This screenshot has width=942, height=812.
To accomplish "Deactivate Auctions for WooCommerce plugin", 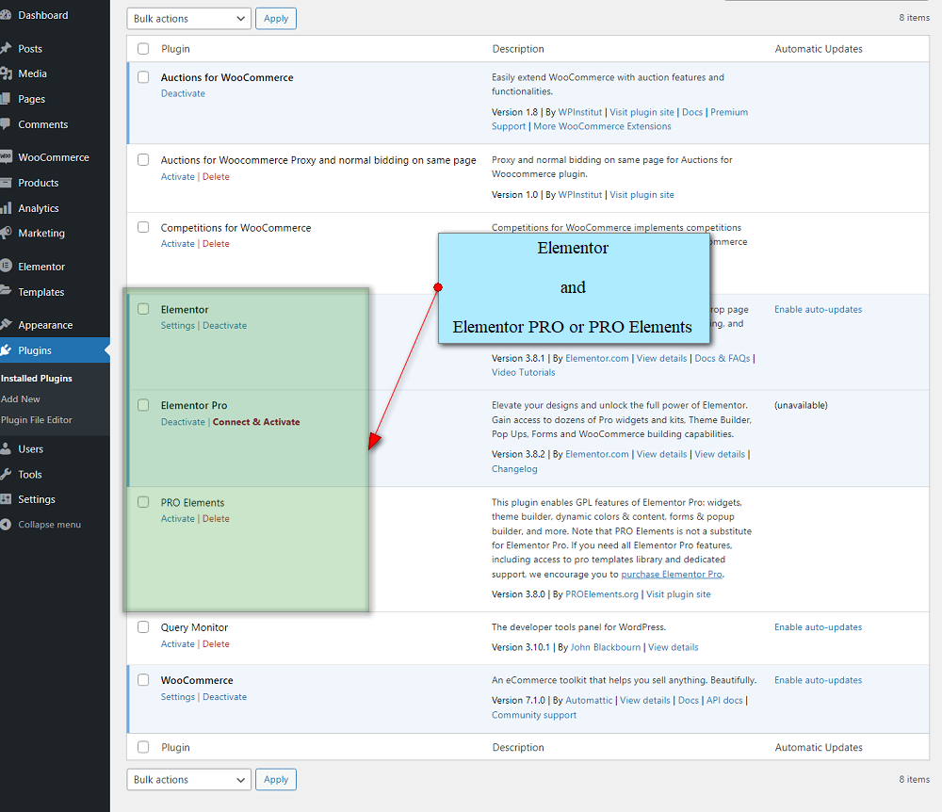I will 183,93.
